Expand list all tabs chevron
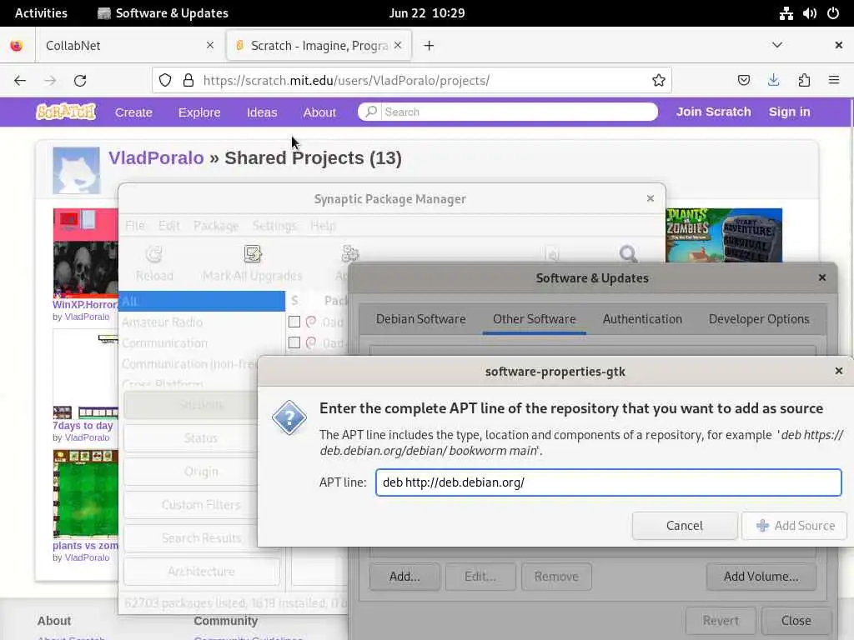Screen dimensions: 854x640 tap(777, 45)
